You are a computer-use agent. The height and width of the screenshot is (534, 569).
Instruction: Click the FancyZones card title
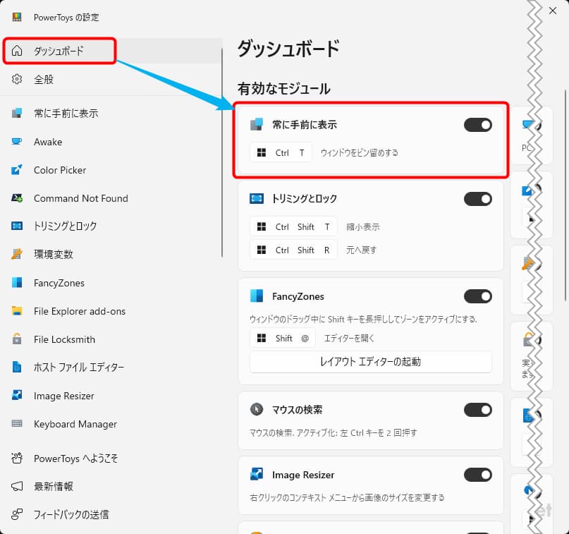tap(298, 296)
